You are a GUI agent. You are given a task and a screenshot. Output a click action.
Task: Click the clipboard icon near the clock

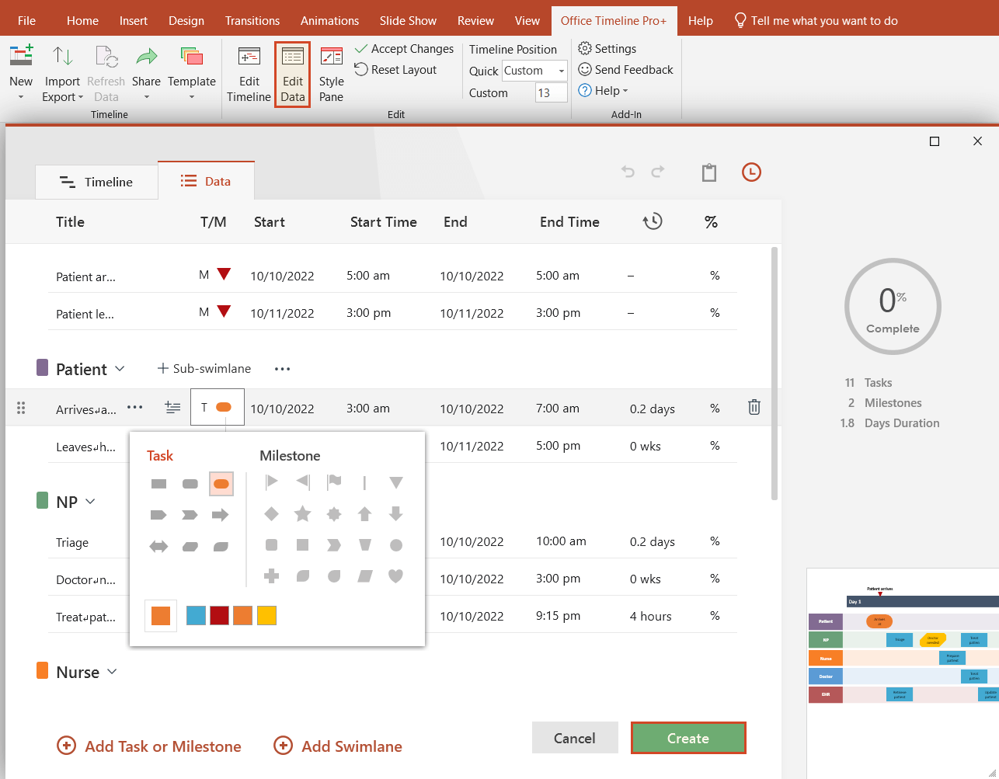click(708, 172)
